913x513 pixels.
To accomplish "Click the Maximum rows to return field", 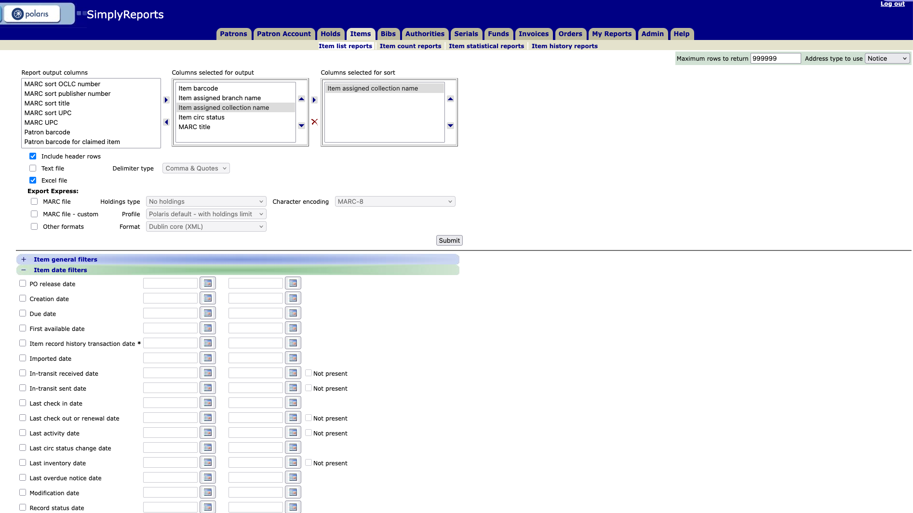I will 775,58.
